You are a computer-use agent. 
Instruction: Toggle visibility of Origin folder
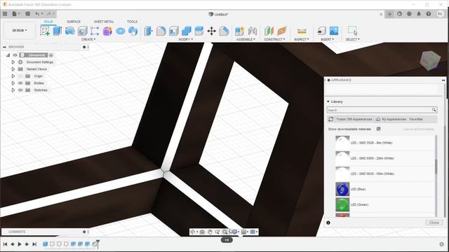point(20,76)
